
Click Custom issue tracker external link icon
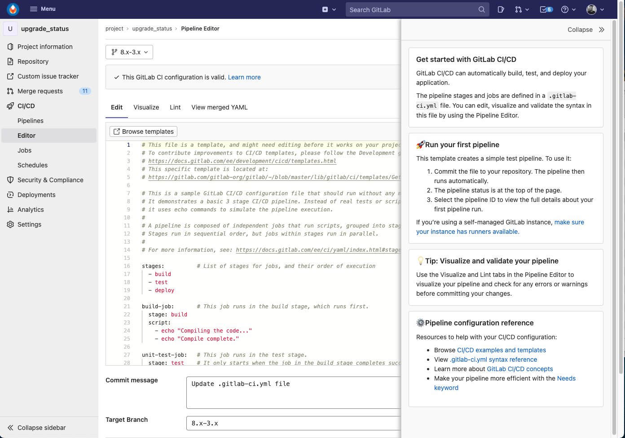click(x=10, y=76)
